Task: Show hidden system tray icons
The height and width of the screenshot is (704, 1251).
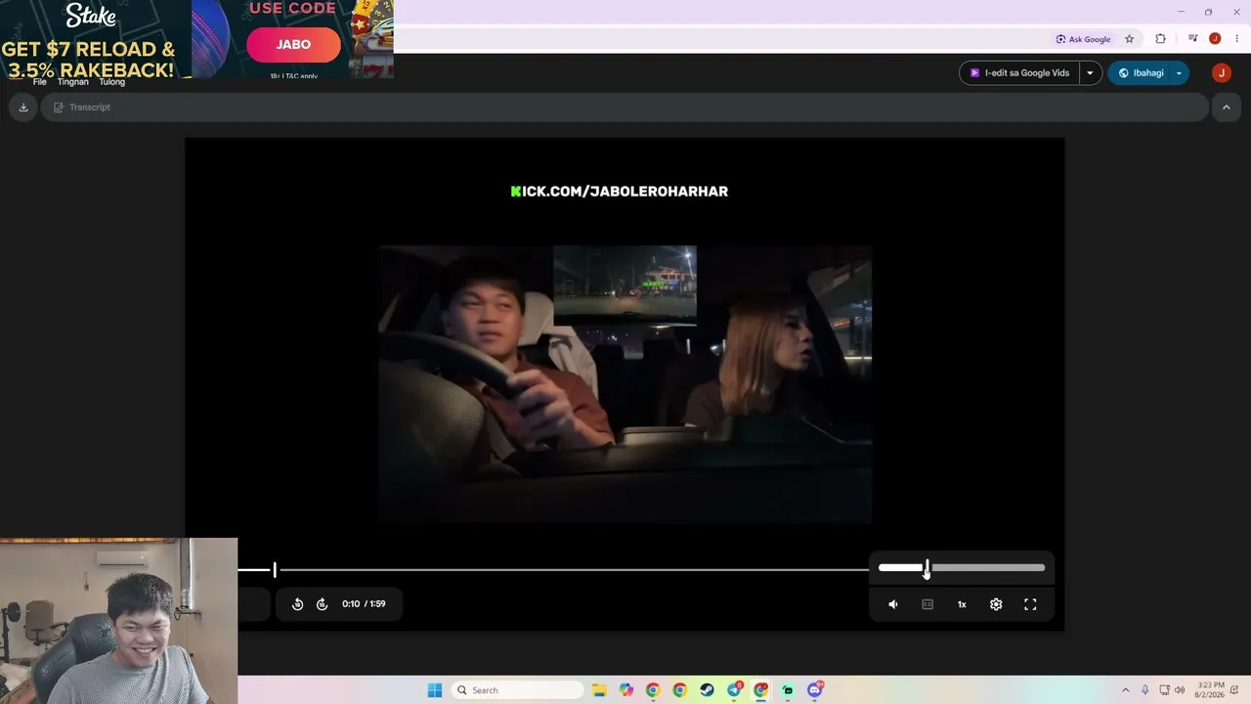Action: click(x=1125, y=690)
